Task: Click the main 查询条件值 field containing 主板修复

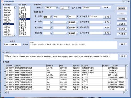Action: tap(91, 8)
